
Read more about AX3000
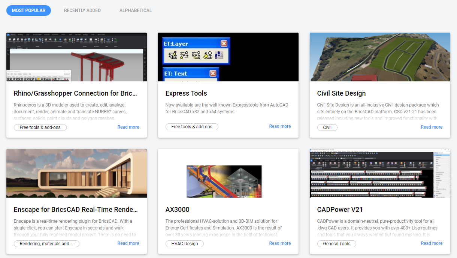[280, 243]
